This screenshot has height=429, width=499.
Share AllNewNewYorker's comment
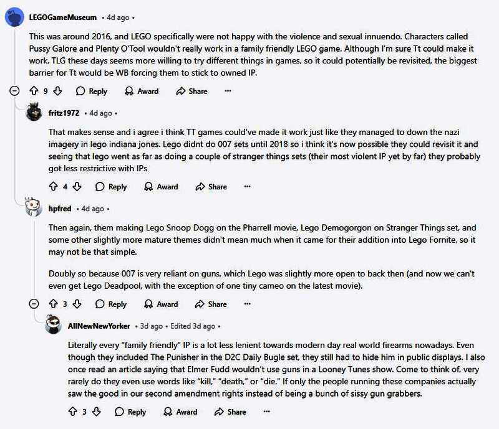(230, 412)
